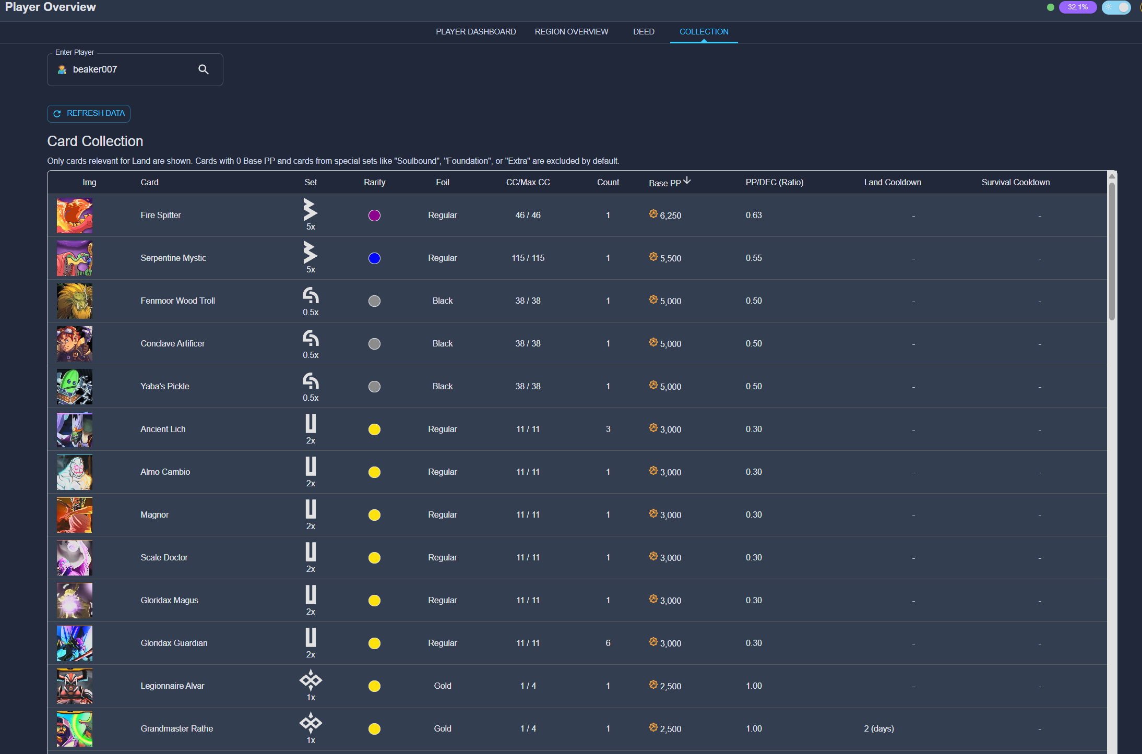Click the PP icon beside Fire Spitter's 6,250
This screenshot has width=1142, height=754.
point(653,214)
